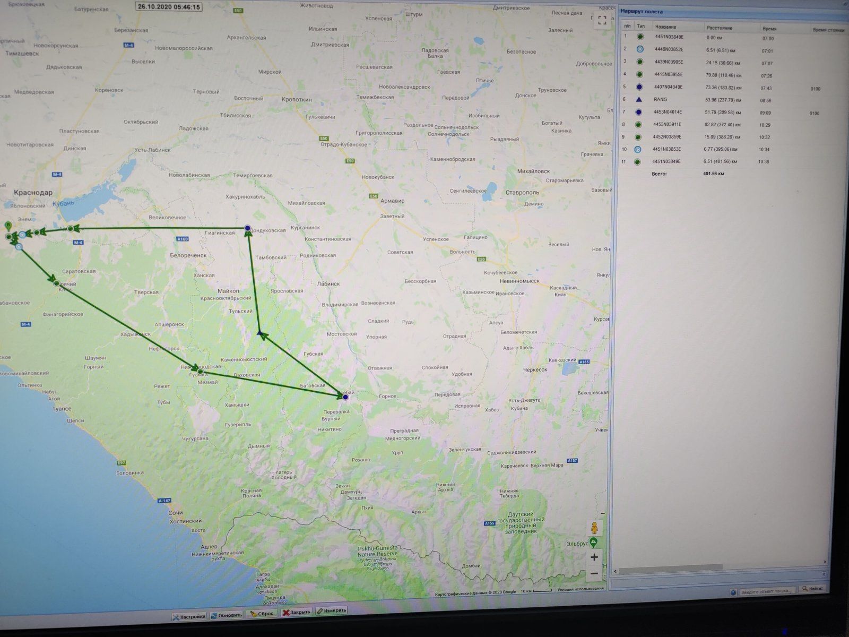Click the blue waypoint marker near Псебай
Viewport: 849px width, 637px height.
tap(345, 397)
